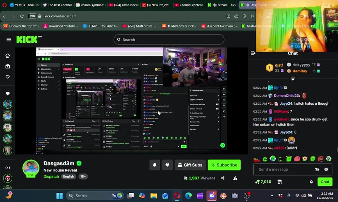Open the Kick hamburger menu
This screenshot has width=338, height=202.
[x=9, y=40]
